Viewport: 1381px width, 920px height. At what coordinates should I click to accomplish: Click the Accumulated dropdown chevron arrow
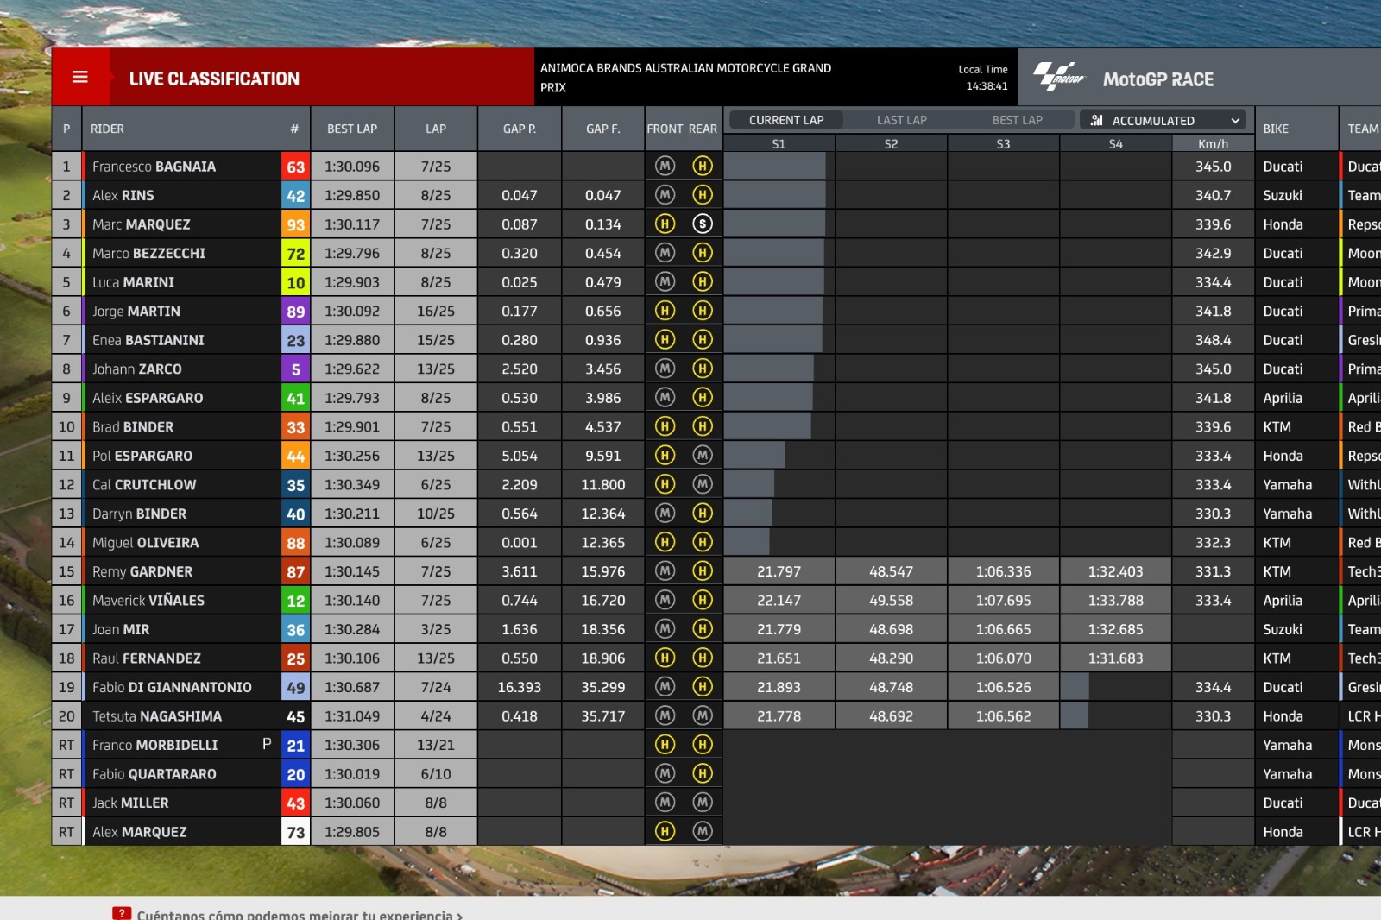(1235, 120)
